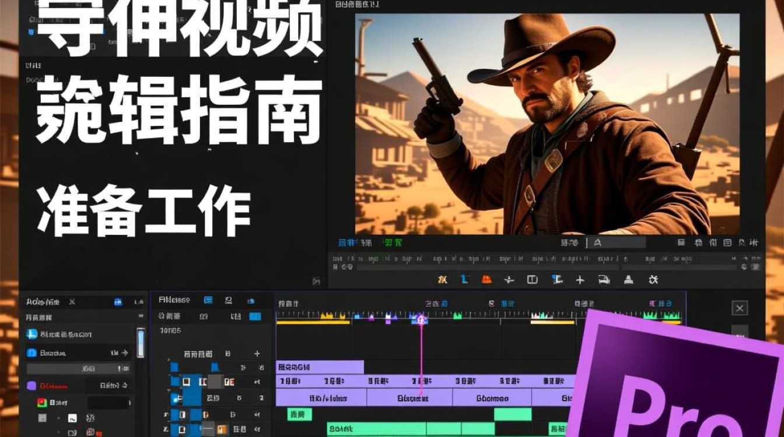The width and height of the screenshot is (784, 437).
Task: Click the scrollbar beneath the monitor time ruler
Action: 548,267
